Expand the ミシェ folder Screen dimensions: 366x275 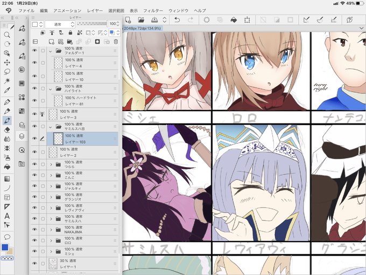click(x=51, y=251)
